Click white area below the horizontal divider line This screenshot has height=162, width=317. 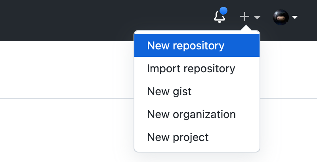67,130
